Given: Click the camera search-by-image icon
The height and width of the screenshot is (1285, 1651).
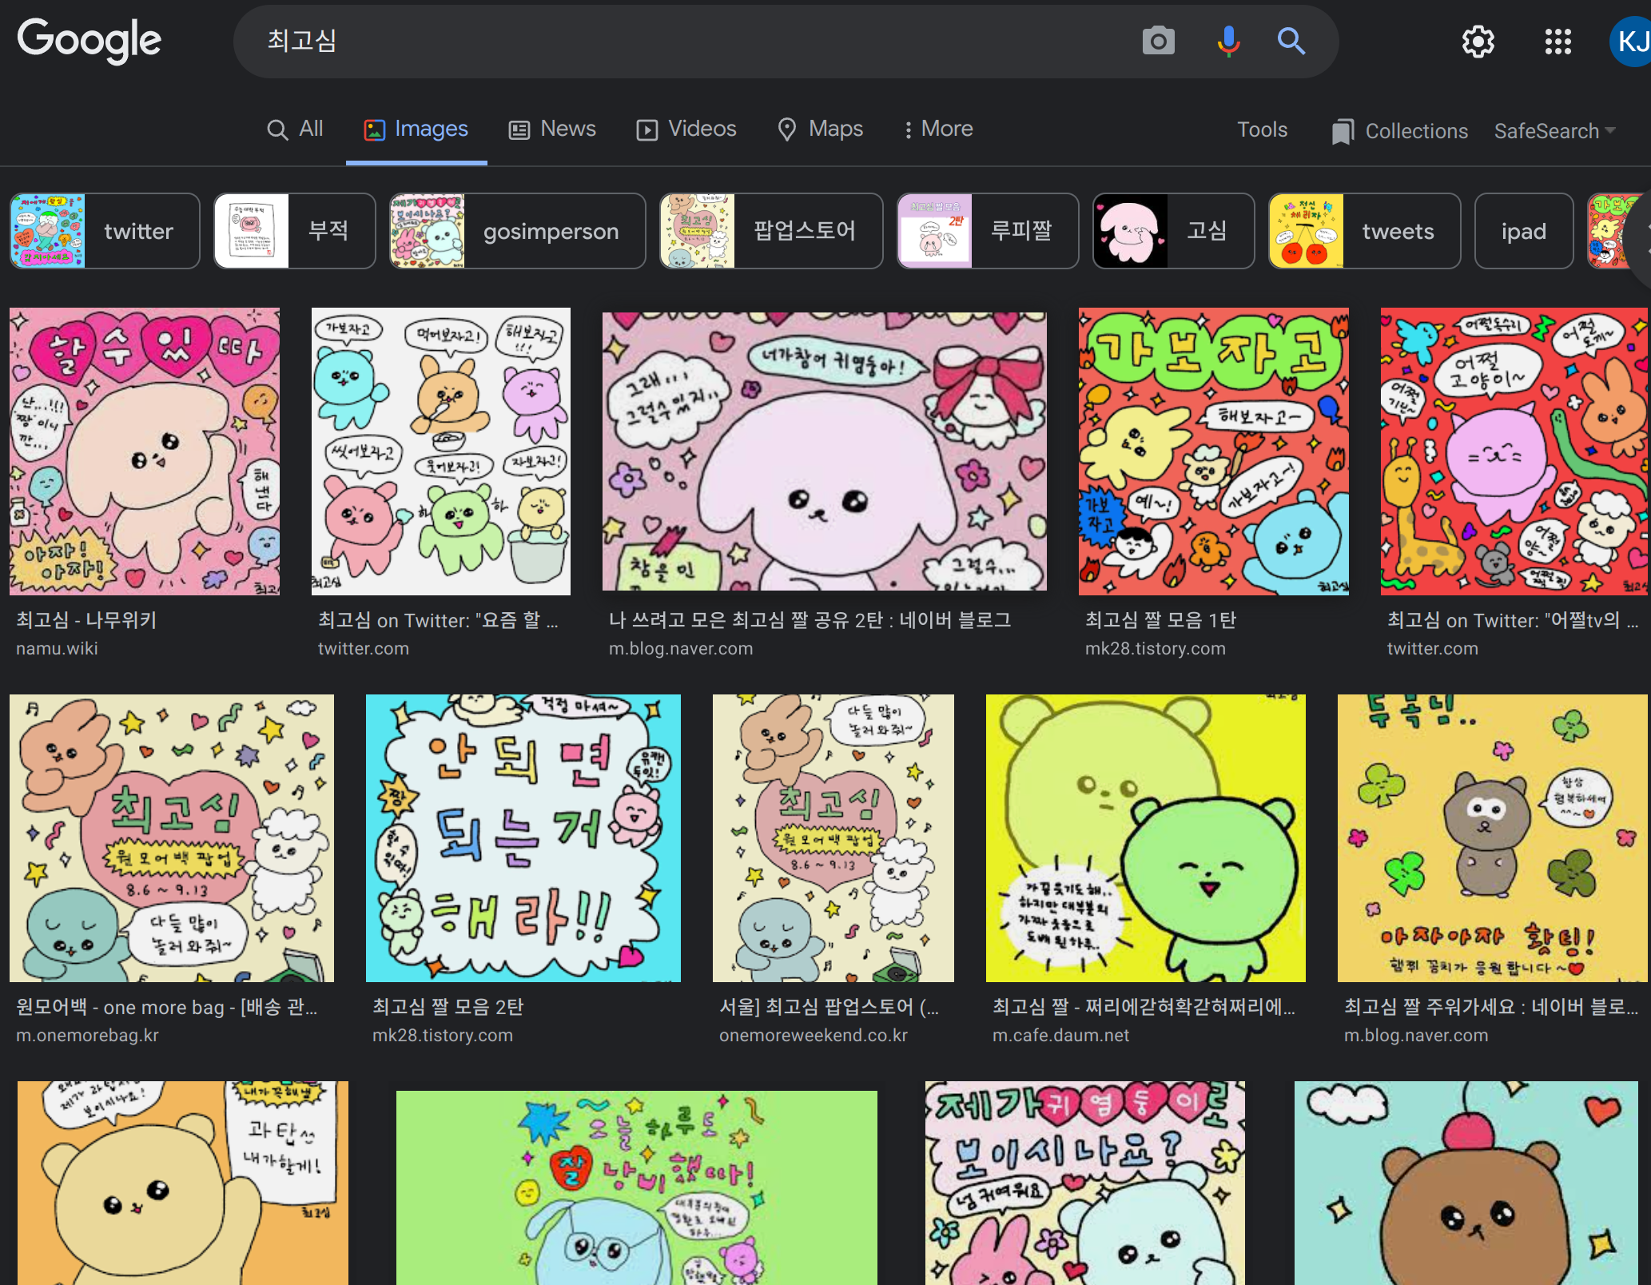Looking at the screenshot, I should coord(1158,41).
